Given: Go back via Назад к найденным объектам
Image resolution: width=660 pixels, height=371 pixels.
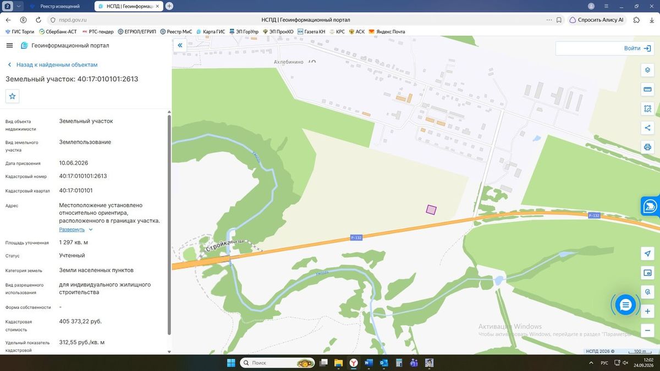Looking at the screenshot, I should pos(52,65).
